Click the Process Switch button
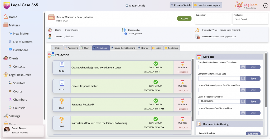The image size is (270, 139). (181, 5)
